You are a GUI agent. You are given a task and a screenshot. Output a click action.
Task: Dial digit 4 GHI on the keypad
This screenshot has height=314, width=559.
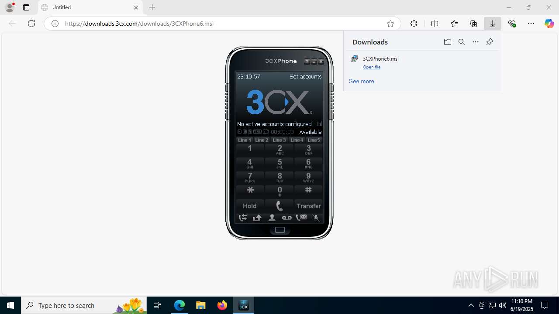[x=250, y=164]
